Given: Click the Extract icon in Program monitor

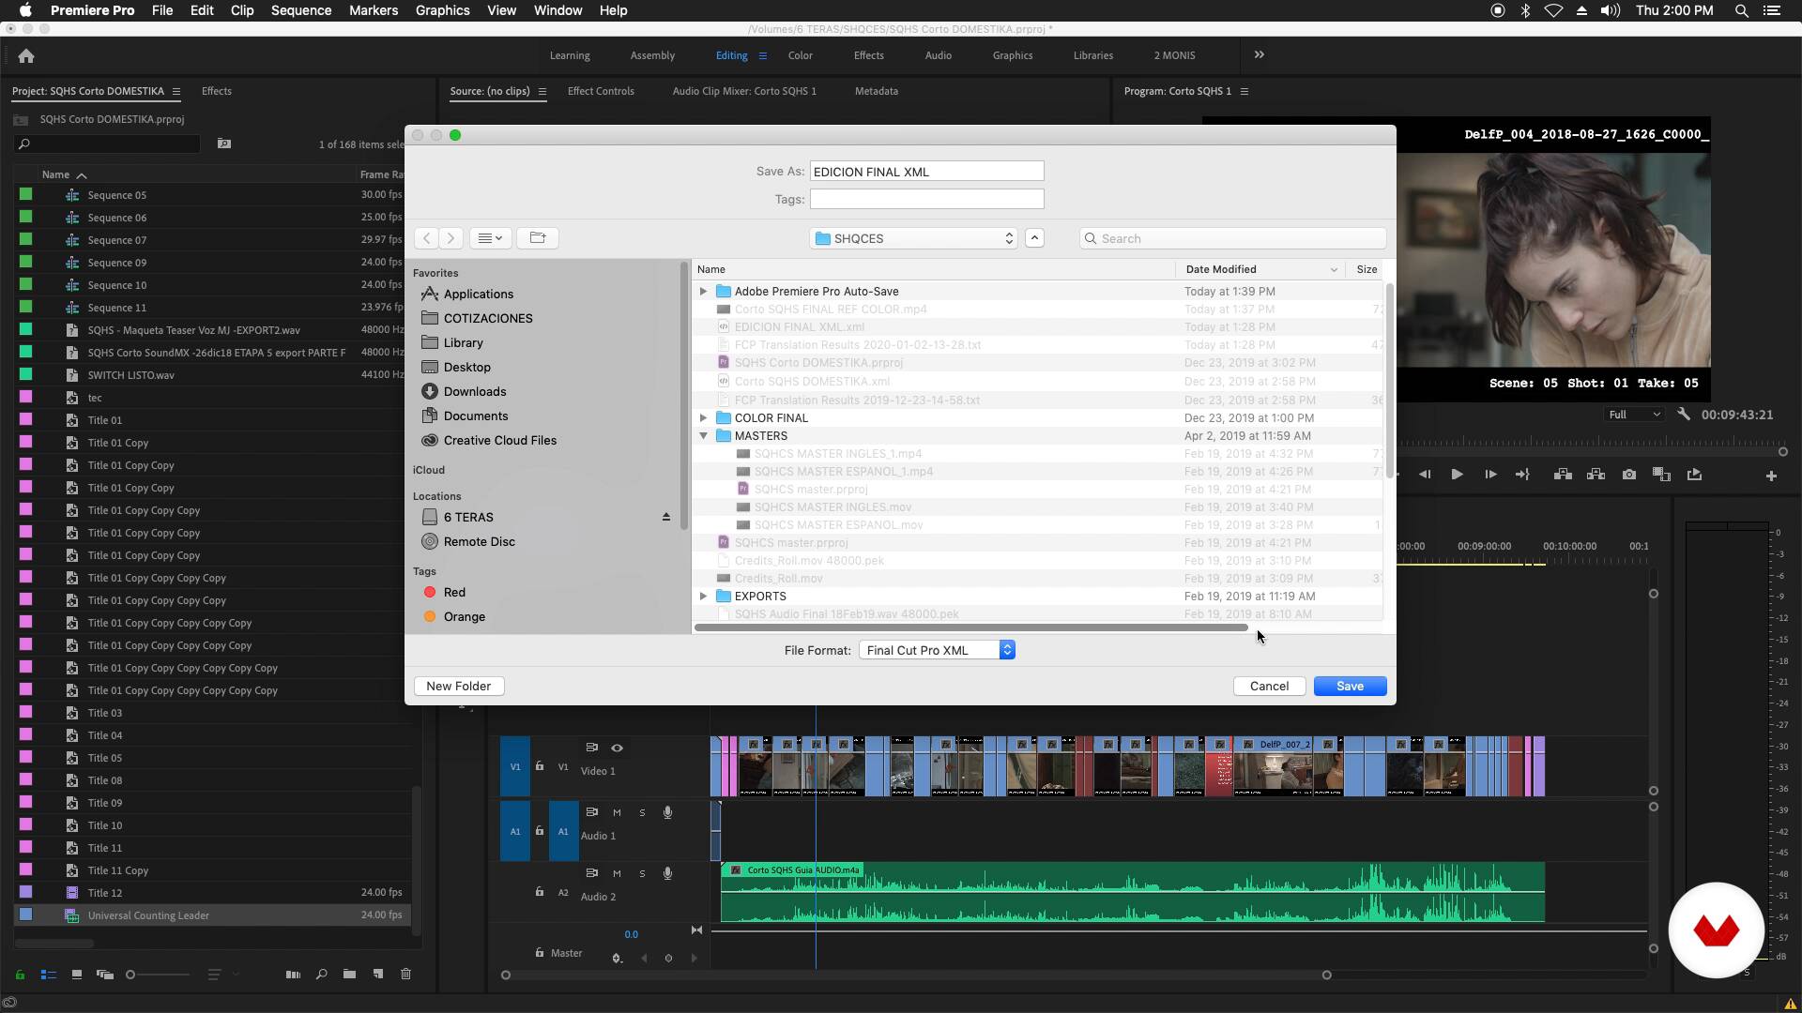Looking at the screenshot, I should 1596,475.
